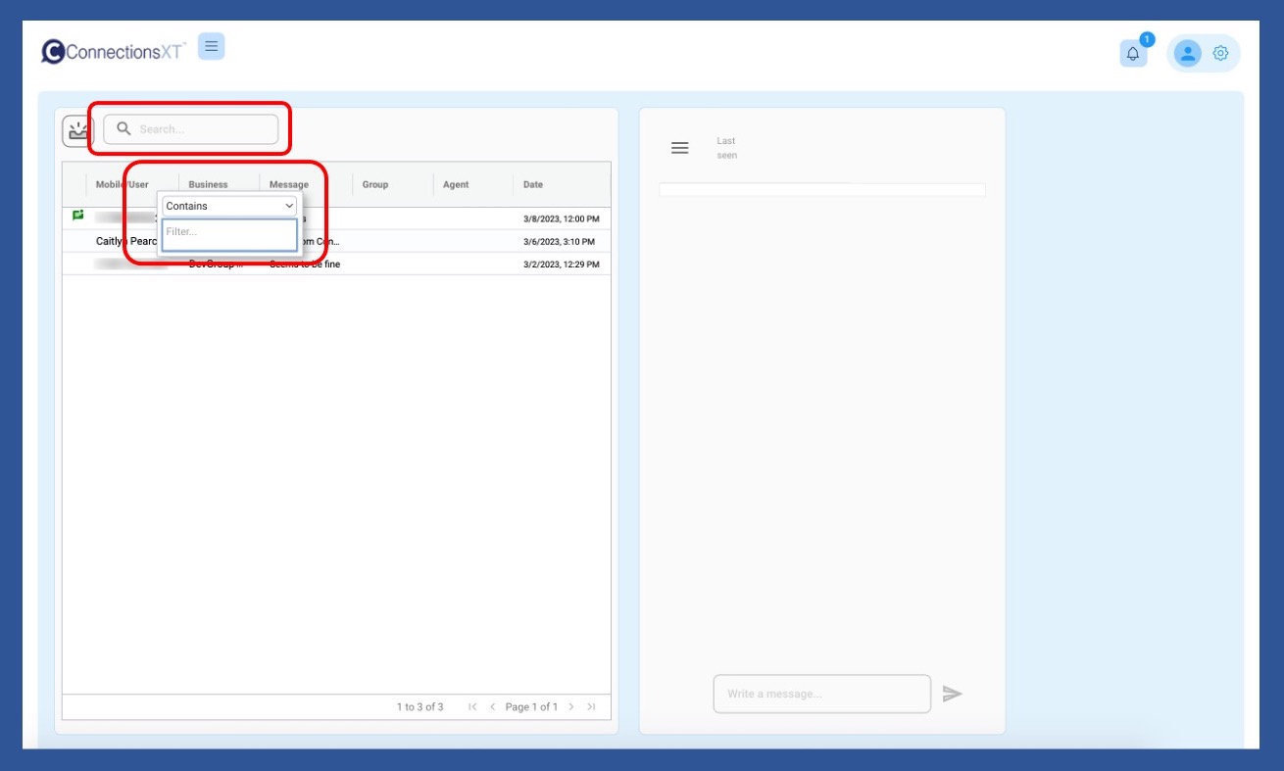
Task: Click the ConnectionsXT logo
Action: pyautogui.click(x=113, y=52)
